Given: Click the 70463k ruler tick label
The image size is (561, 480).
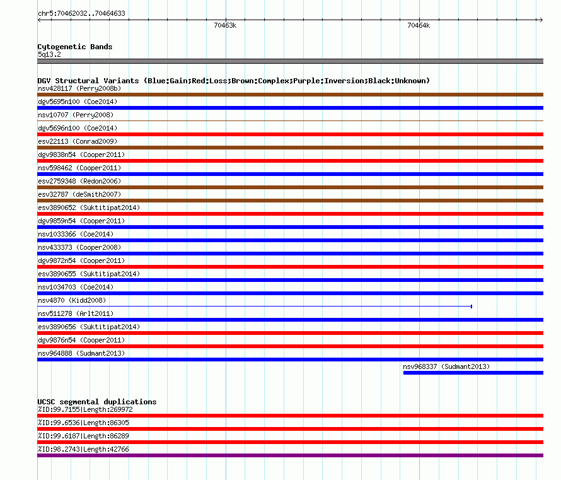Looking at the screenshot, I should (x=225, y=25).
